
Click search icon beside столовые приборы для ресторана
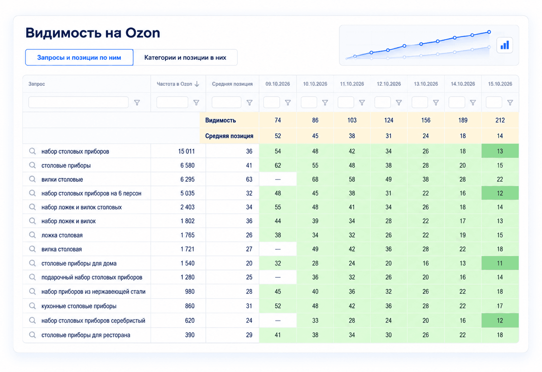click(33, 335)
